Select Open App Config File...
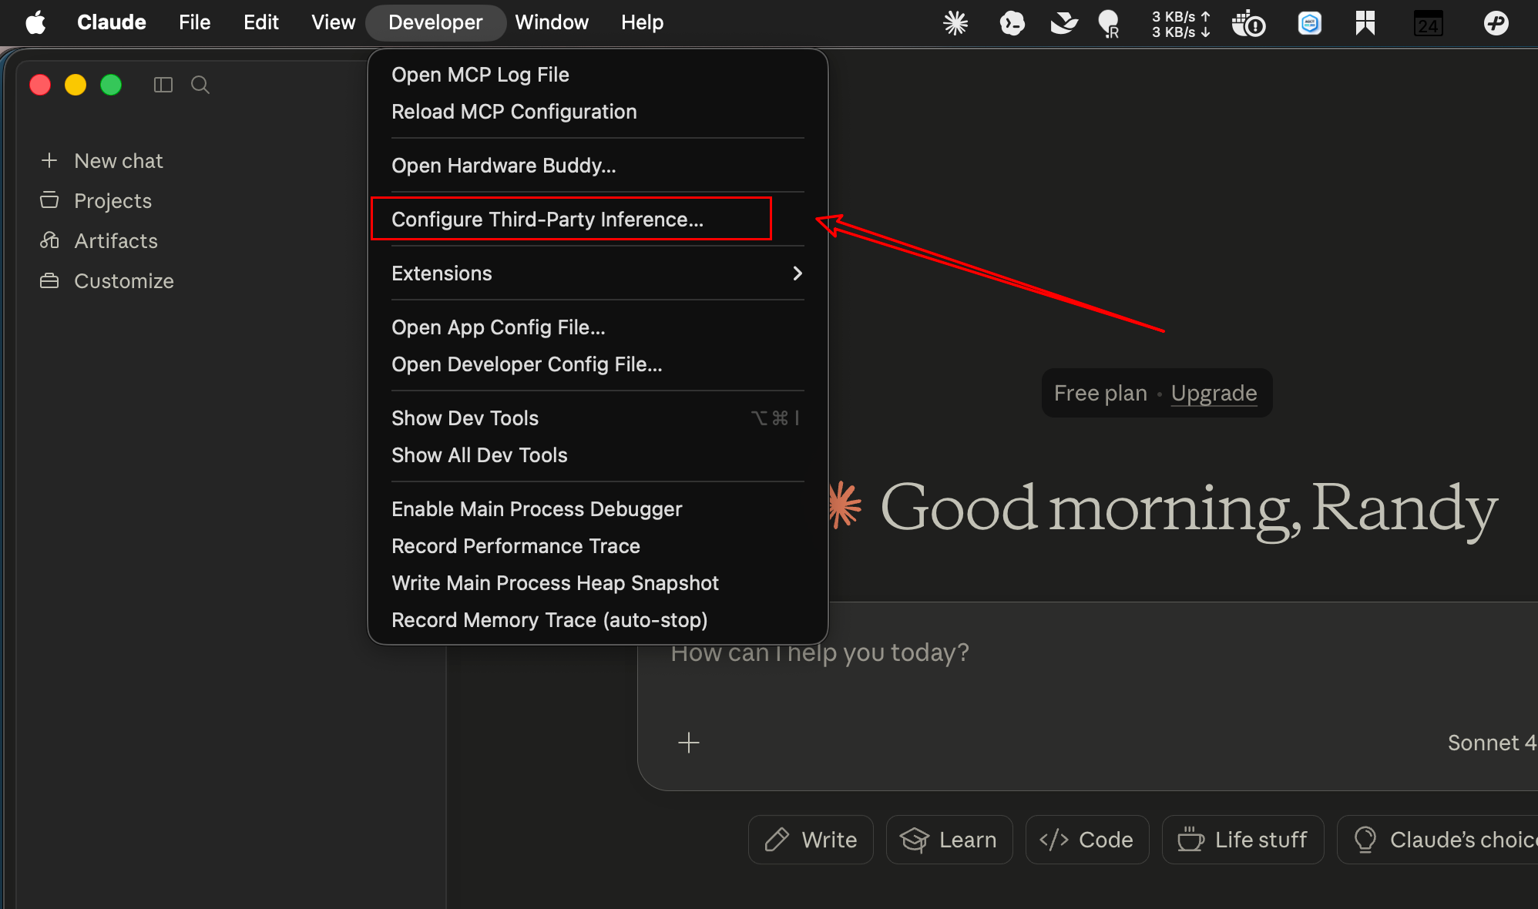This screenshot has height=909, width=1538. [x=598, y=327]
